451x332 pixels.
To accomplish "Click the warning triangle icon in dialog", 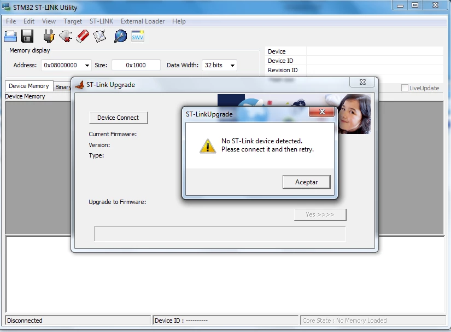I will [208, 146].
